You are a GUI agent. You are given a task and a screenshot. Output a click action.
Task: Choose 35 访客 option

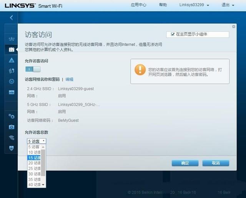pos(34,179)
